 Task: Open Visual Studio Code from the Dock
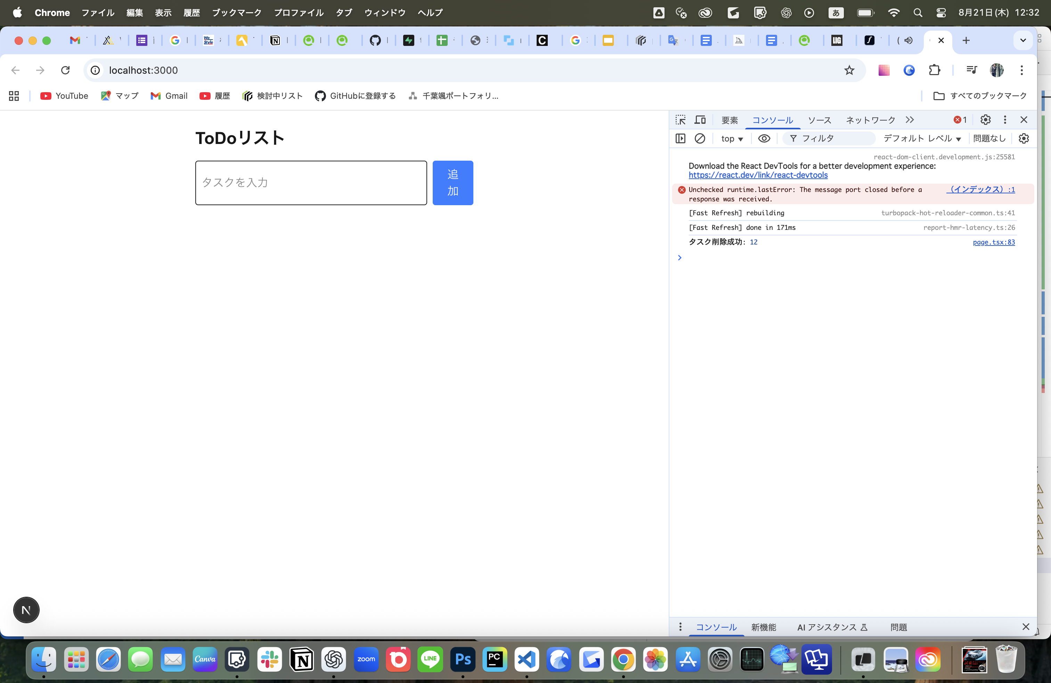(x=527, y=660)
